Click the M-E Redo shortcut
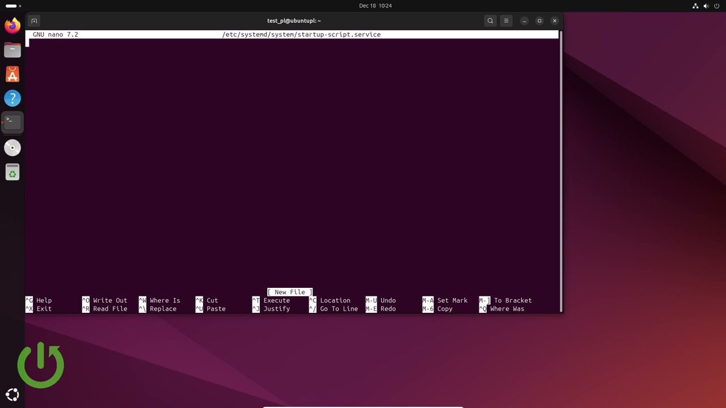 (x=381, y=309)
